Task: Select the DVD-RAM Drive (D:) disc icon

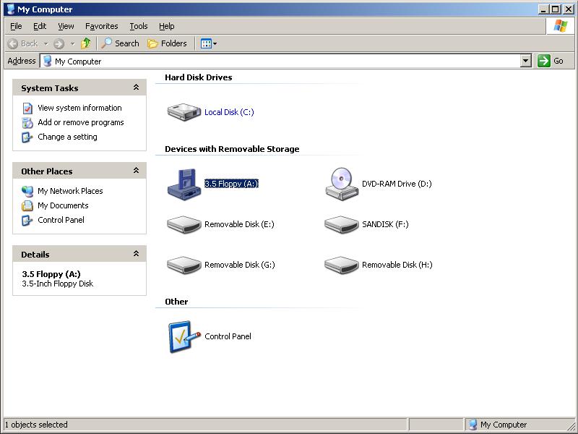Action: coord(342,184)
